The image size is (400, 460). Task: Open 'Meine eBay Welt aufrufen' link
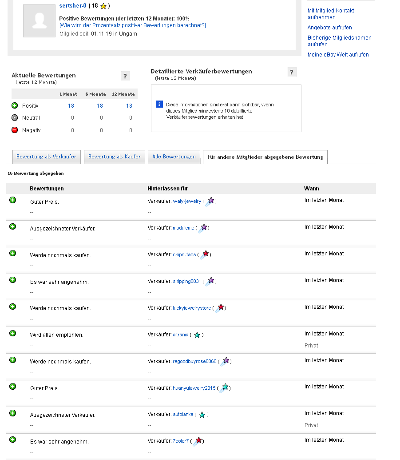tap(338, 55)
